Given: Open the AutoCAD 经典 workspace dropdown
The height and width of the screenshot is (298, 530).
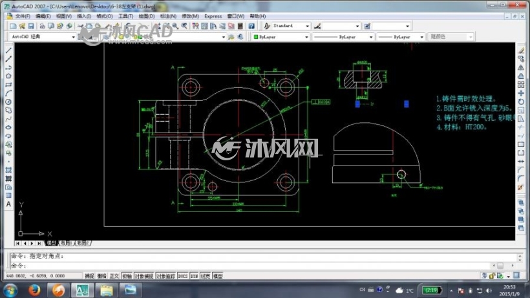Looking at the screenshot, I should click(x=73, y=37).
